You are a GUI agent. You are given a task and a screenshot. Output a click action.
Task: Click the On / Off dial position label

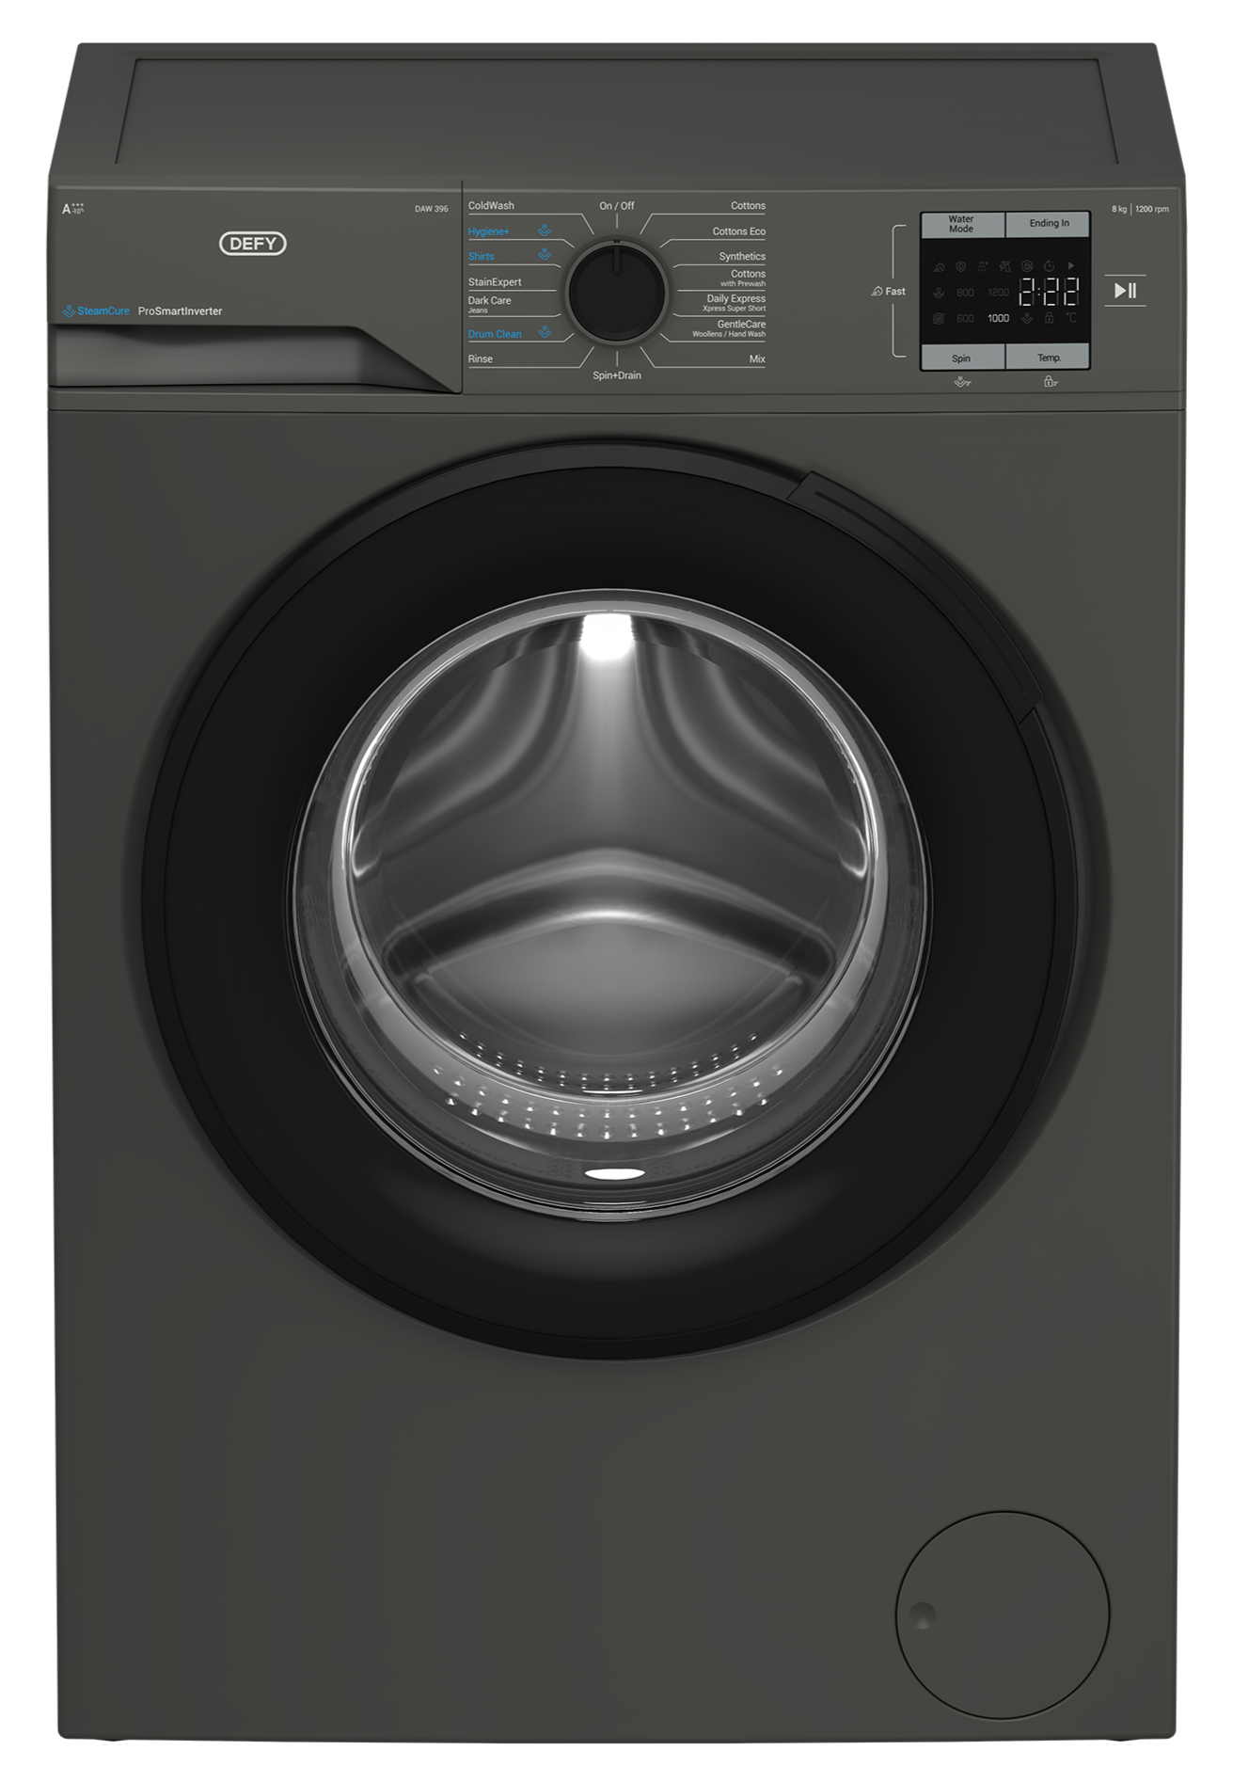[617, 206]
